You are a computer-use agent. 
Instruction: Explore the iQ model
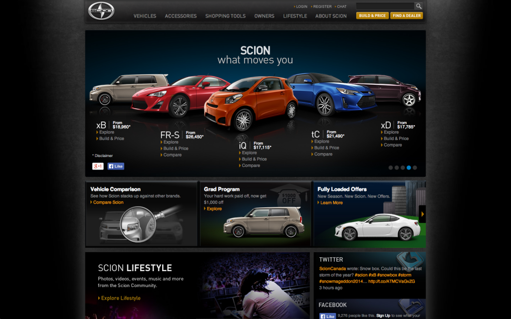coord(250,153)
